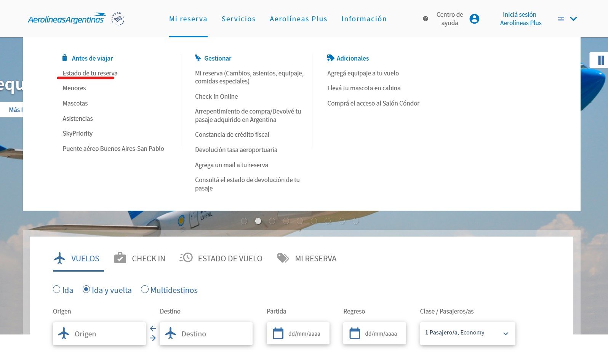The width and height of the screenshot is (608, 352).
Task: Click the help question mark icon
Action: coord(426,19)
